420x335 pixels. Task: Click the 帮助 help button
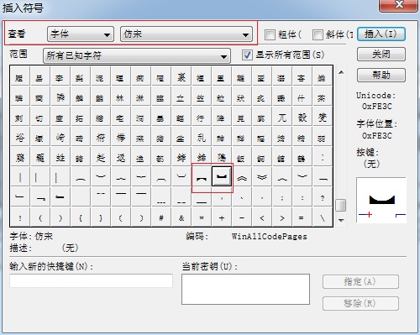tap(381, 75)
